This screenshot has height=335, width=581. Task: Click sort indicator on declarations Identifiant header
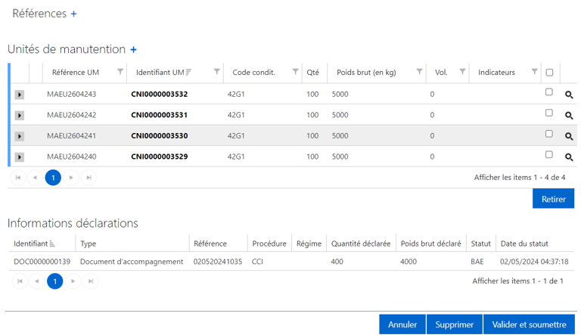tap(52, 243)
